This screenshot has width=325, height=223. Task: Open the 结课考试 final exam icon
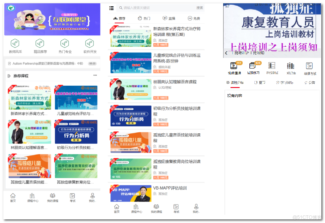[310, 68]
